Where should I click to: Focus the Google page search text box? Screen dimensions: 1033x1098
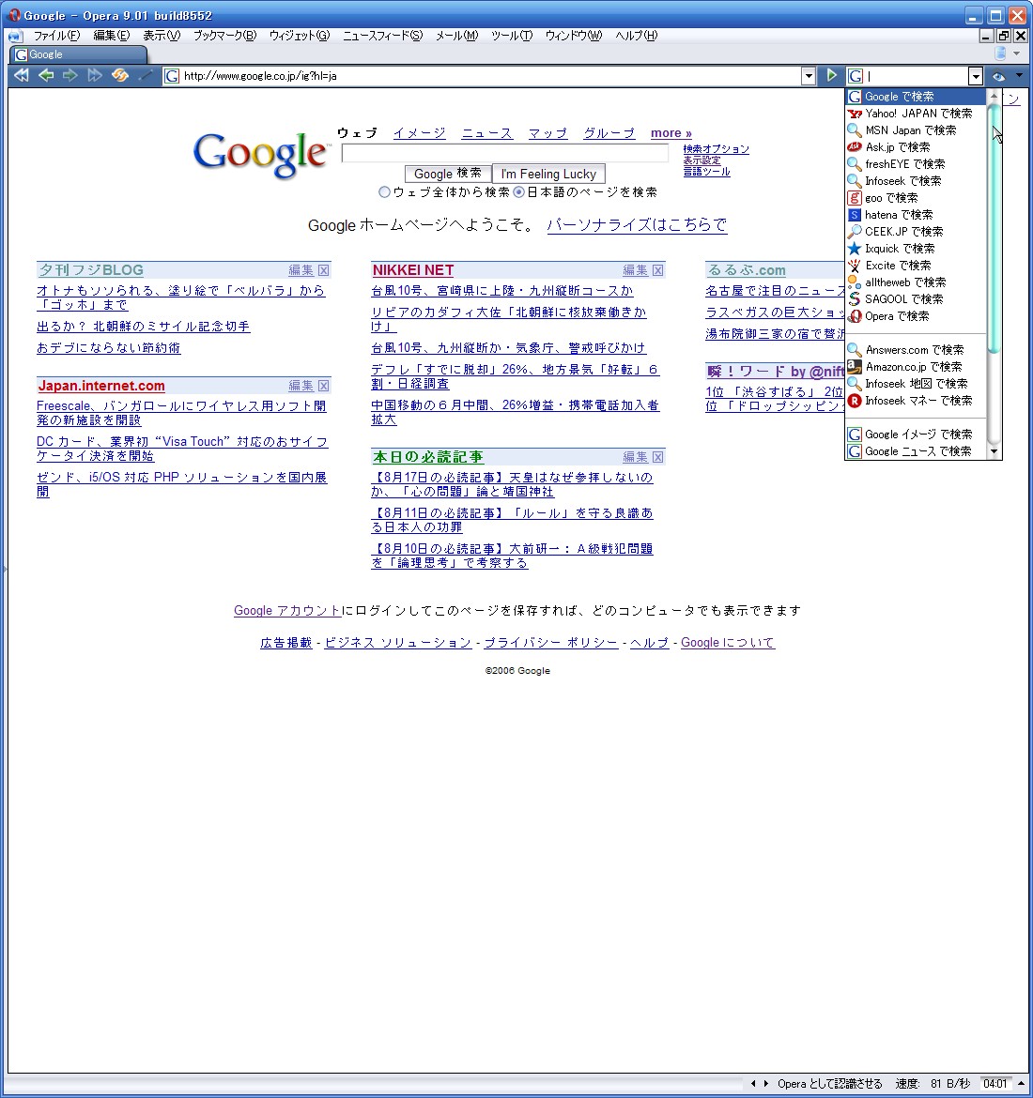(504, 153)
